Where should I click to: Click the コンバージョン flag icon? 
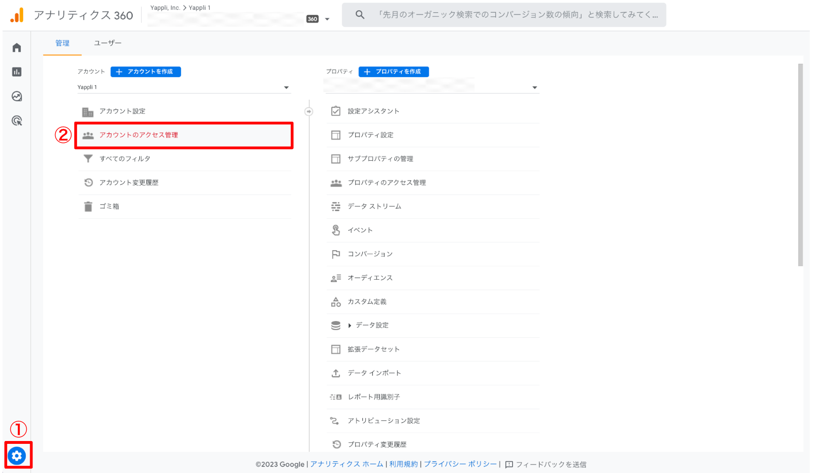tap(336, 254)
